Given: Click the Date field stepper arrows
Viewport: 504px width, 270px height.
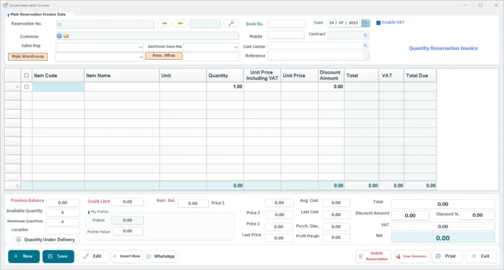Looking at the screenshot, I should pos(364,23).
